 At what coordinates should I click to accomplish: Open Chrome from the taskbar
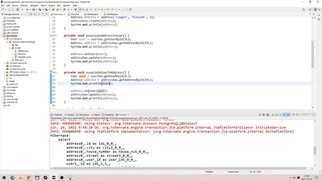click(29, 177)
